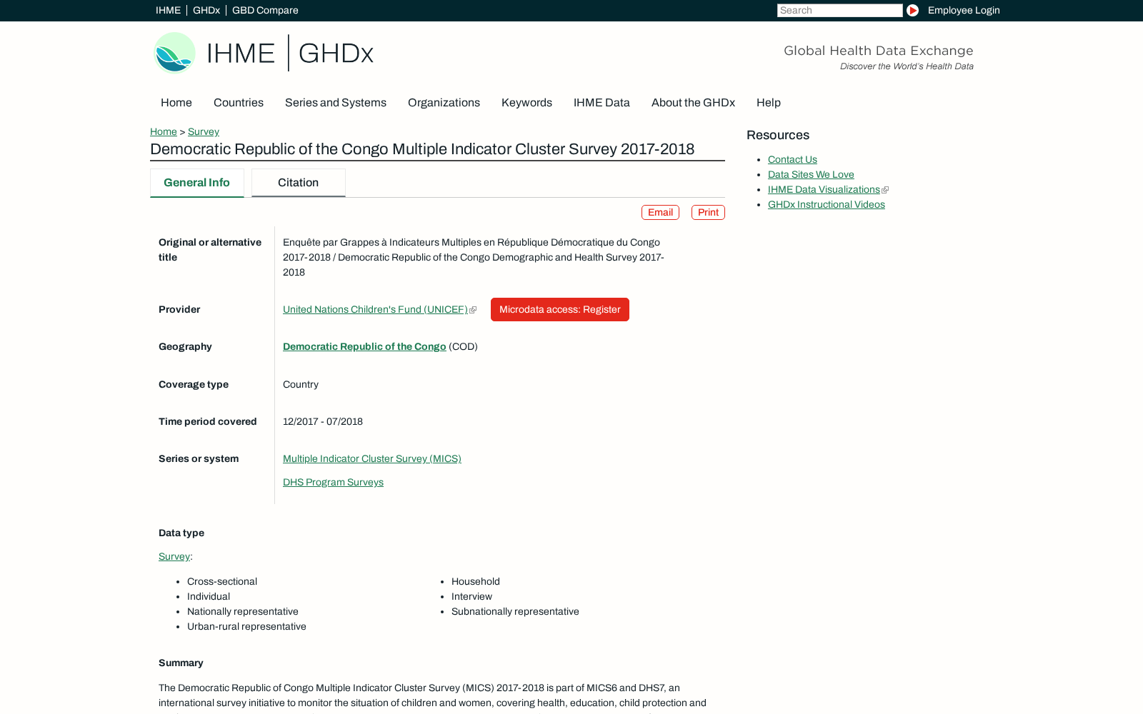Viewport: 1143px width, 714px height.
Task: Click the Global Health Data Exchange tagline
Action: (879, 51)
